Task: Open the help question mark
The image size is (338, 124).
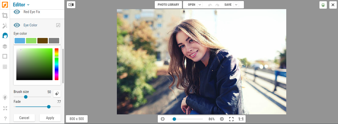Action: tap(5, 118)
